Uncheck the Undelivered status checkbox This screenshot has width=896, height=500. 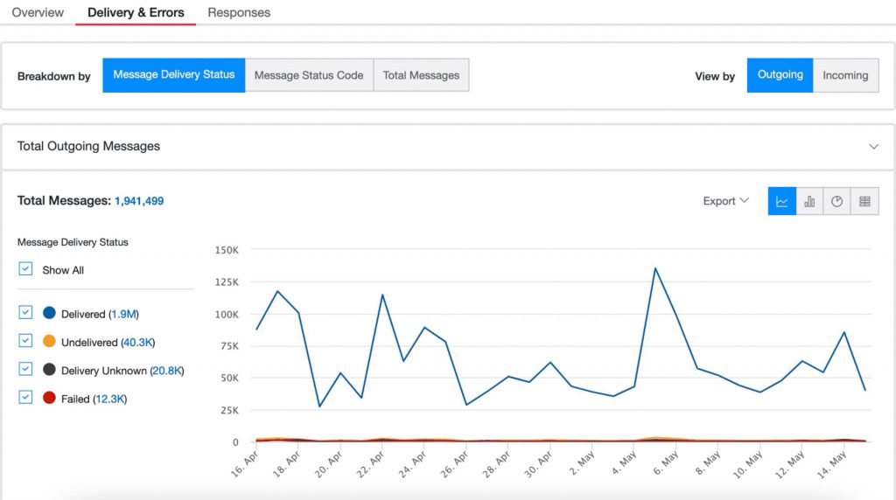pos(25,341)
